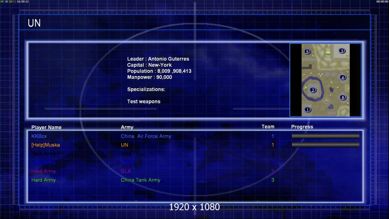Click the "Specializations:" label
This screenshot has height=219, width=389.
click(x=146, y=89)
